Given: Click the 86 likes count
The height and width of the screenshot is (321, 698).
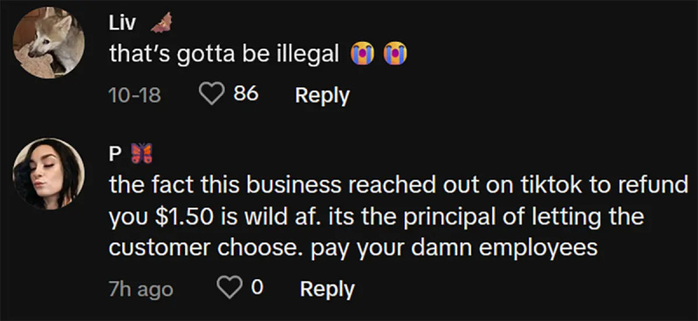Looking at the screenshot, I should [246, 94].
